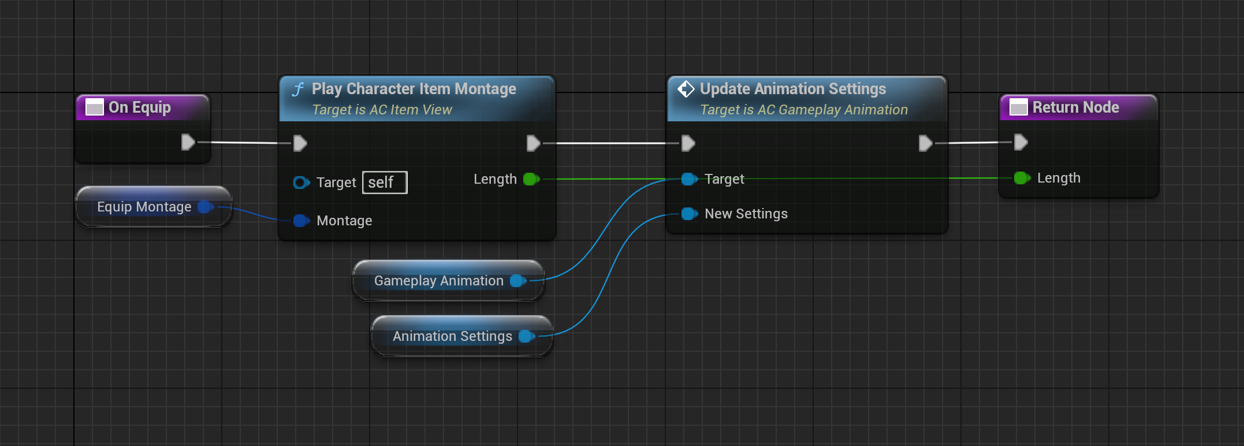Click the Return Node icon
This screenshot has height=446, width=1244.
[1018, 107]
